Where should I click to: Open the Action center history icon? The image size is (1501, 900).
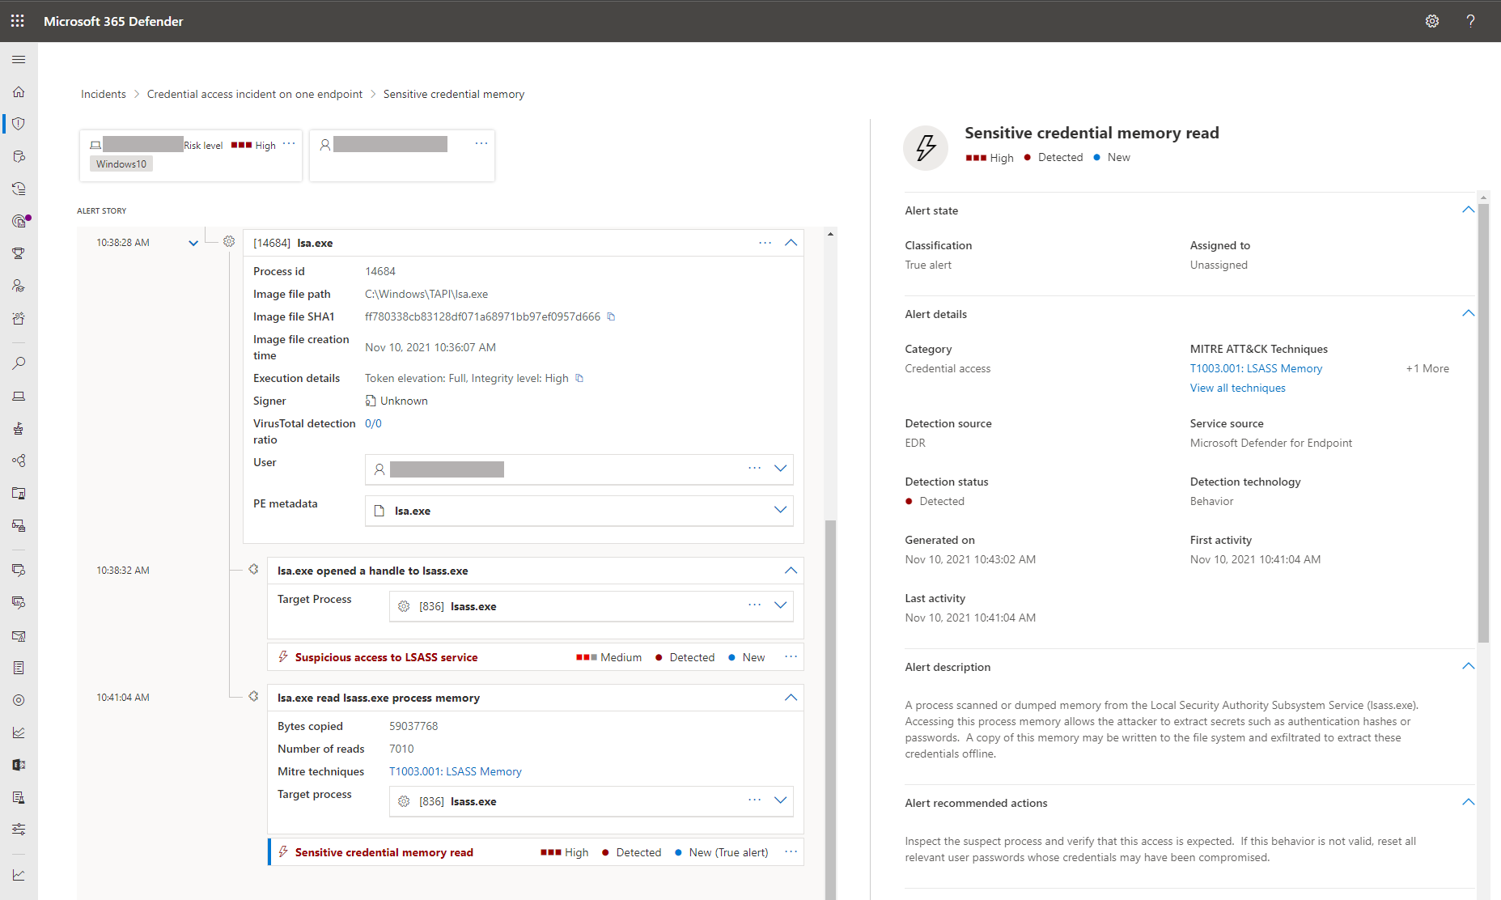point(18,189)
